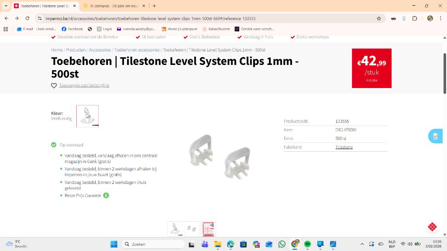Click the Beste Prijs Garantie info icon
The height and width of the screenshot is (251, 447).
pos(106,196)
